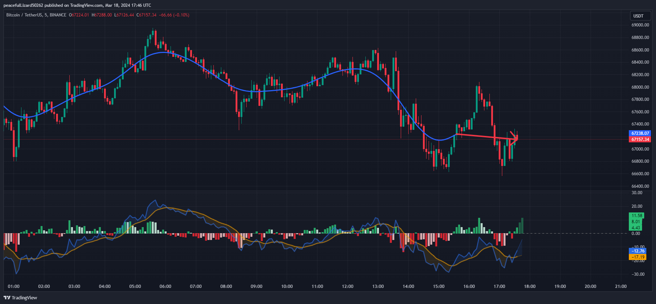Image resolution: width=656 pixels, height=304 pixels.
Task: Click the red 67157.34 current price label
Action: (x=640, y=139)
